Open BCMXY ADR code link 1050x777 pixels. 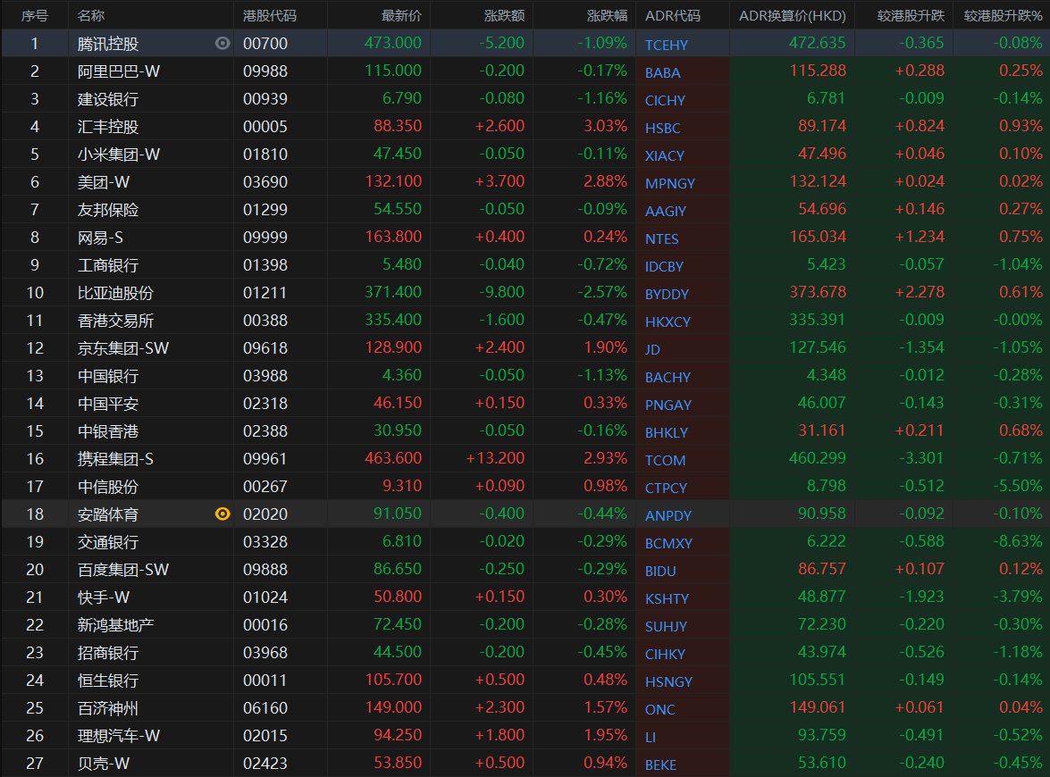pos(668,543)
